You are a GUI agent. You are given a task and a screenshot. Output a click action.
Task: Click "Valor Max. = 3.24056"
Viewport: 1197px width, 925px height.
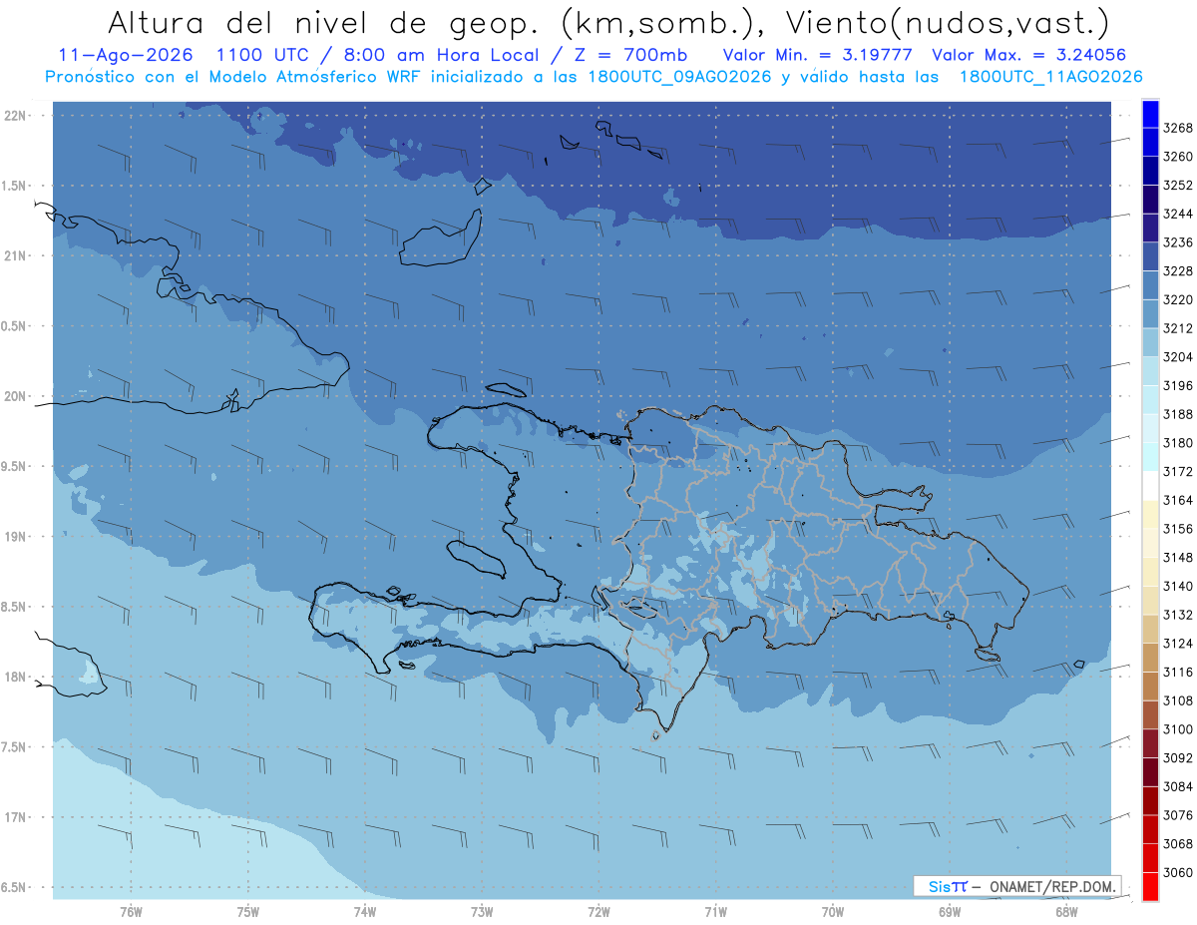(1028, 55)
